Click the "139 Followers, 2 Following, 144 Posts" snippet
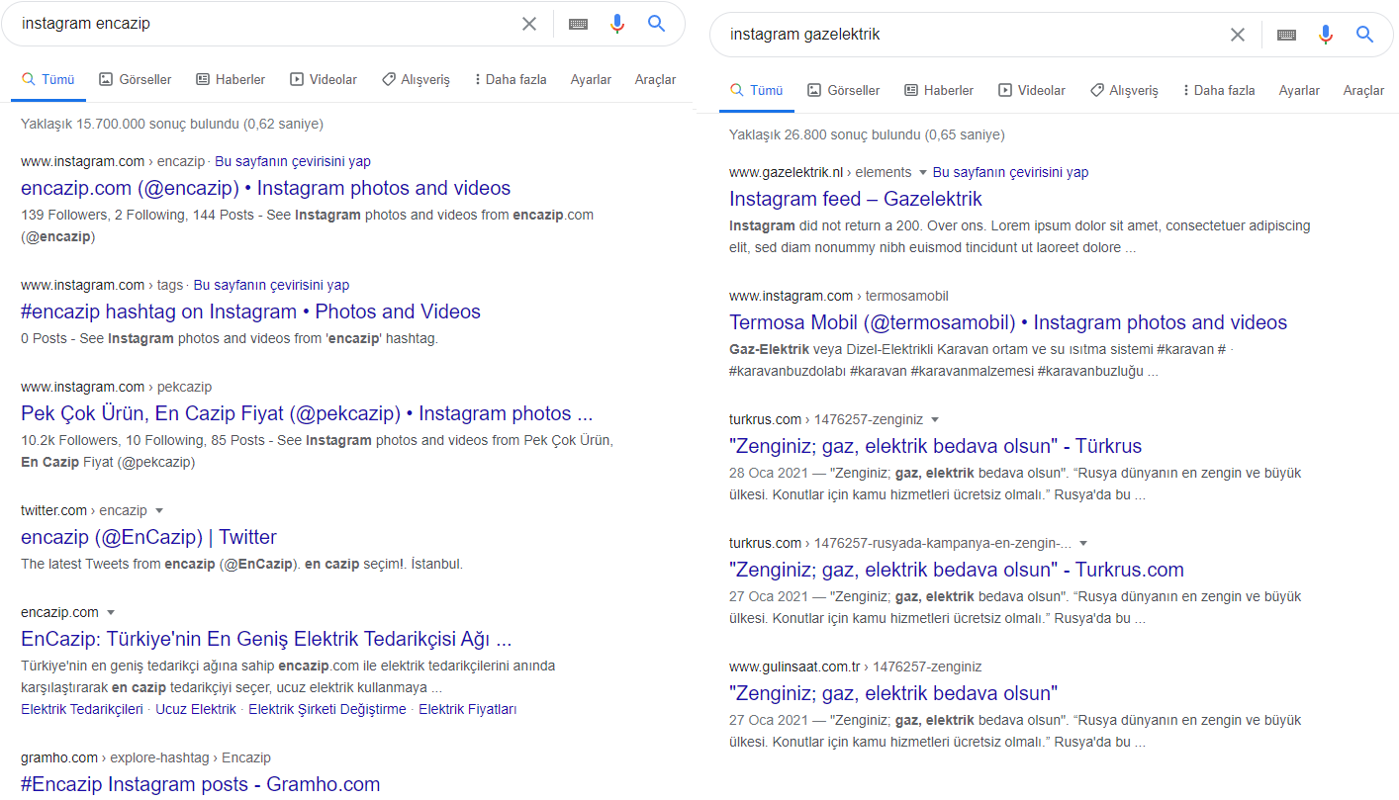This screenshot has width=1399, height=800. click(307, 225)
